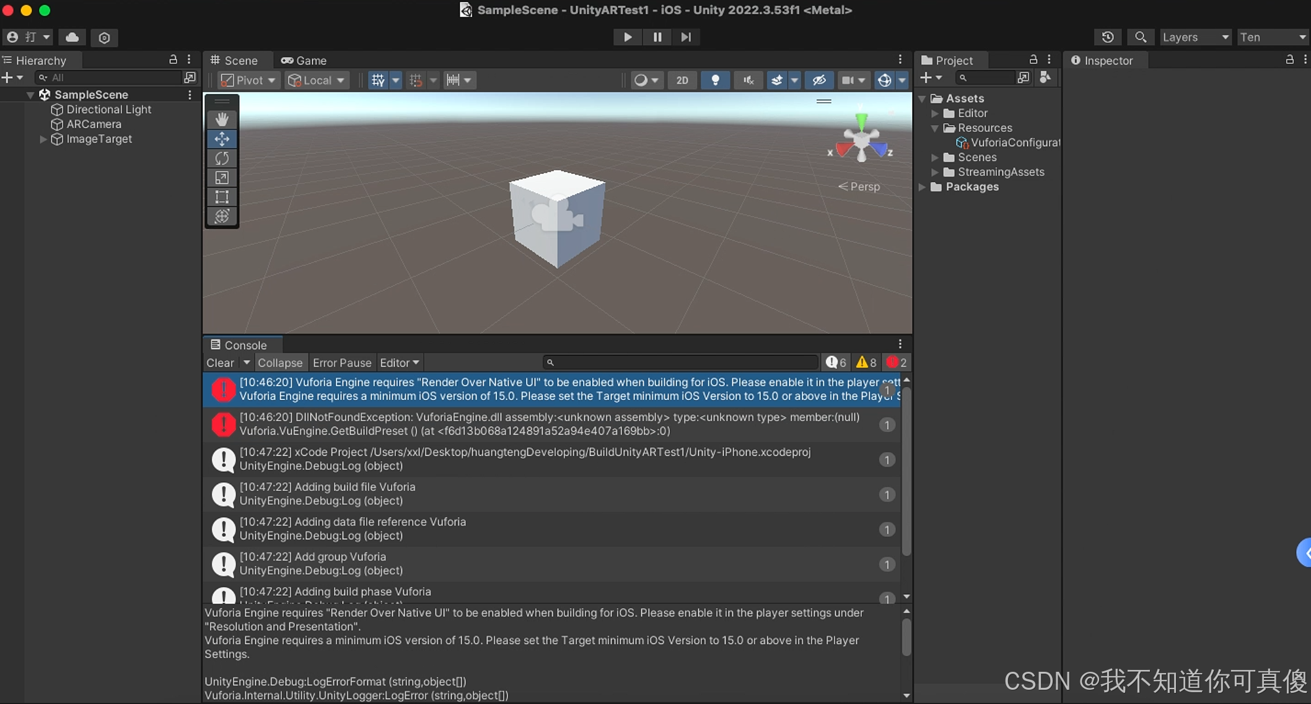Toggle errors filter showing 2
Screen dimensions: 1311x704
(897, 363)
